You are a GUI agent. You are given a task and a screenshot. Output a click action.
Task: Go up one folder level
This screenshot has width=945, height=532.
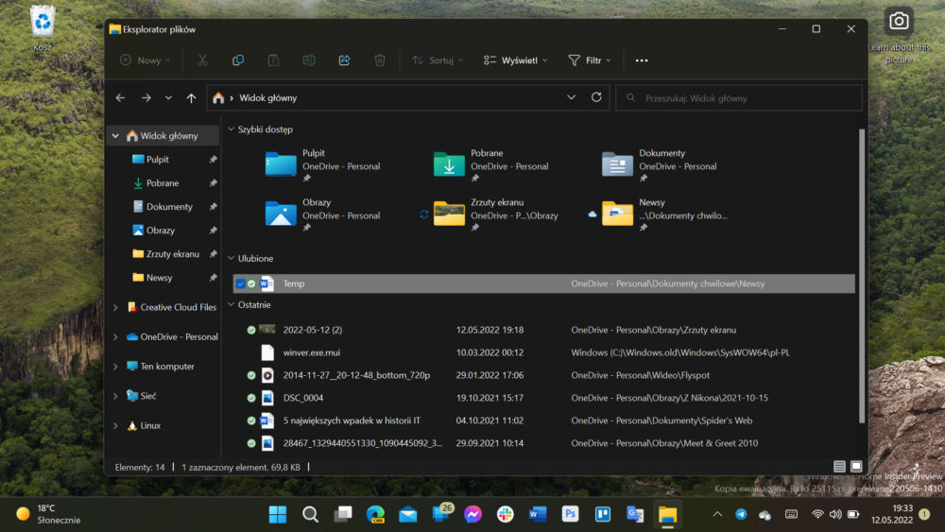pos(191,97)
